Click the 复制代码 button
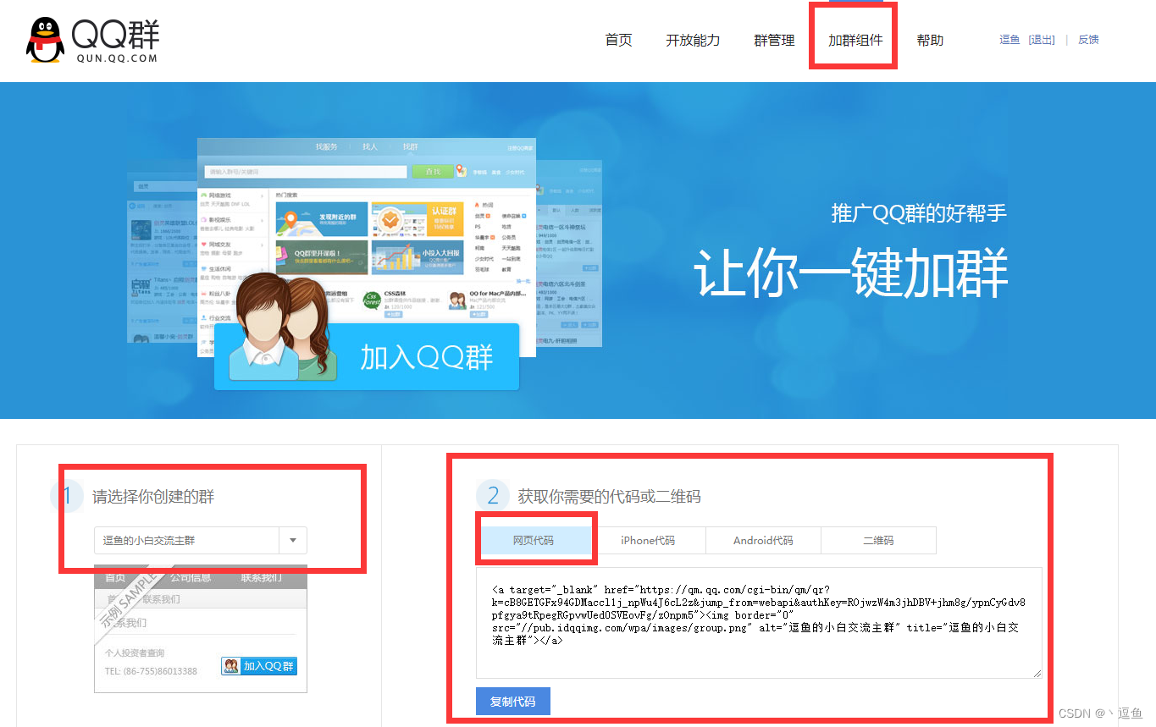Image resolution: width=1156 pixels, height=727 pixels. click(x=513, y=702)
